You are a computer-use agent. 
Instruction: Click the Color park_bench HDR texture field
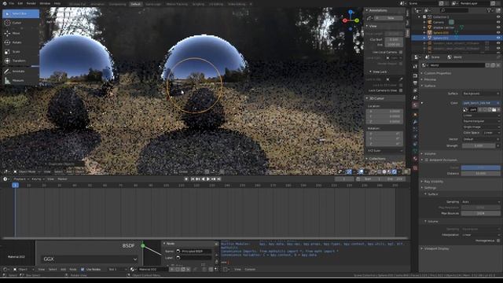[x=480, y=103]
